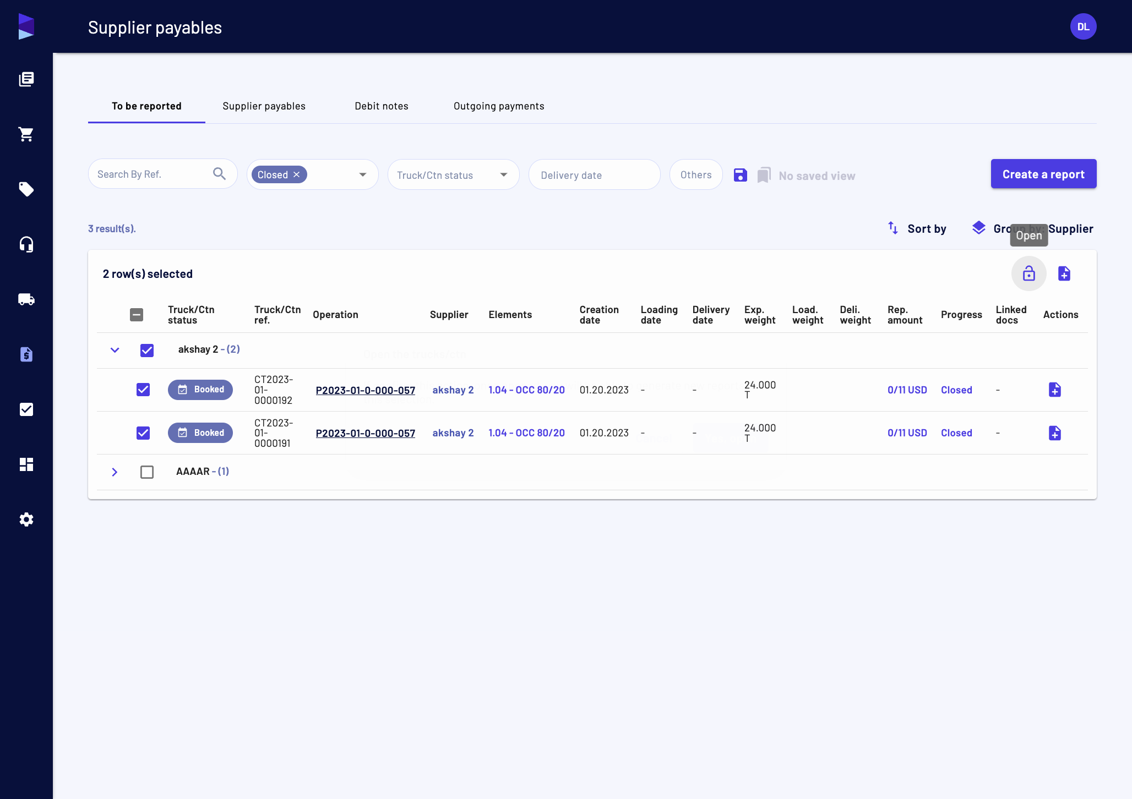Open the Sort by menu
Image resolution: width=1132 pixels, height=799 pixels.
click(x=917, y=228)
